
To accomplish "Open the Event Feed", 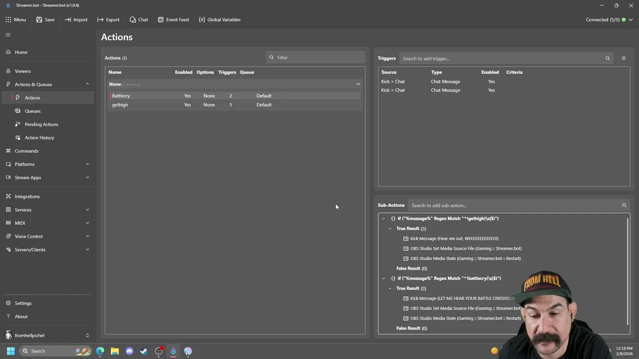I will pyautogui.click(x=173, y=19).
